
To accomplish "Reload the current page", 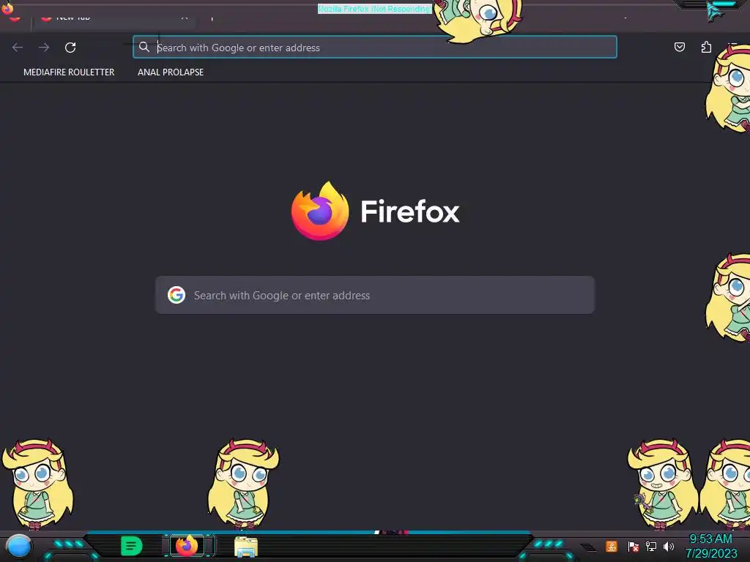I will pos(70,48).
